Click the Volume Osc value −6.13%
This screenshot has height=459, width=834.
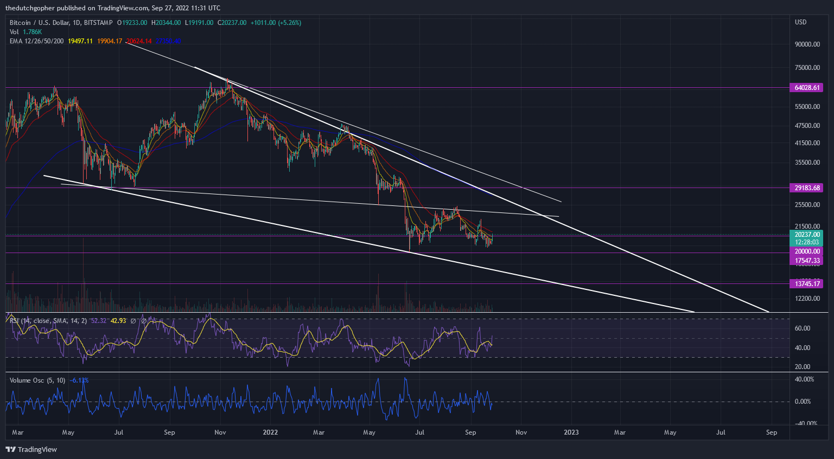tap(79, 380)
